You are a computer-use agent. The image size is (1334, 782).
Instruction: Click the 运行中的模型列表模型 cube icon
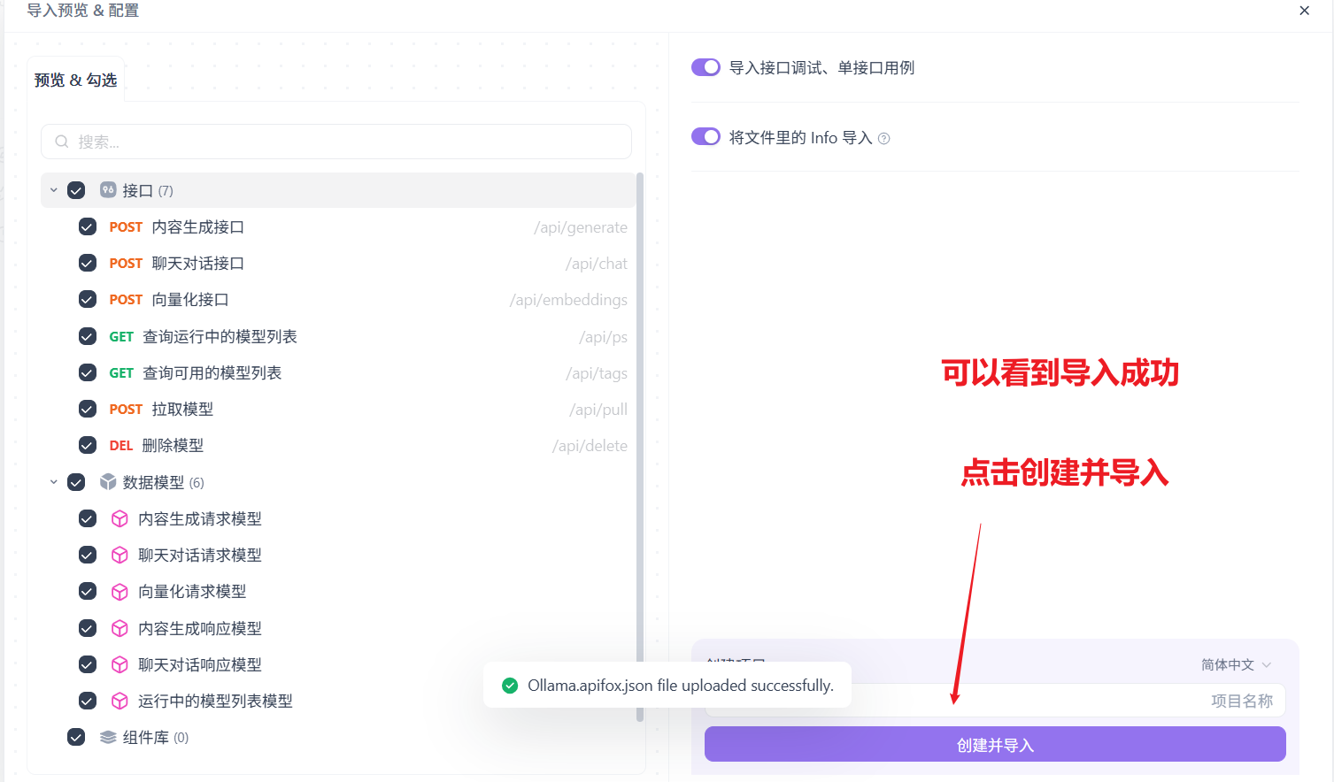tap(120, 701)
